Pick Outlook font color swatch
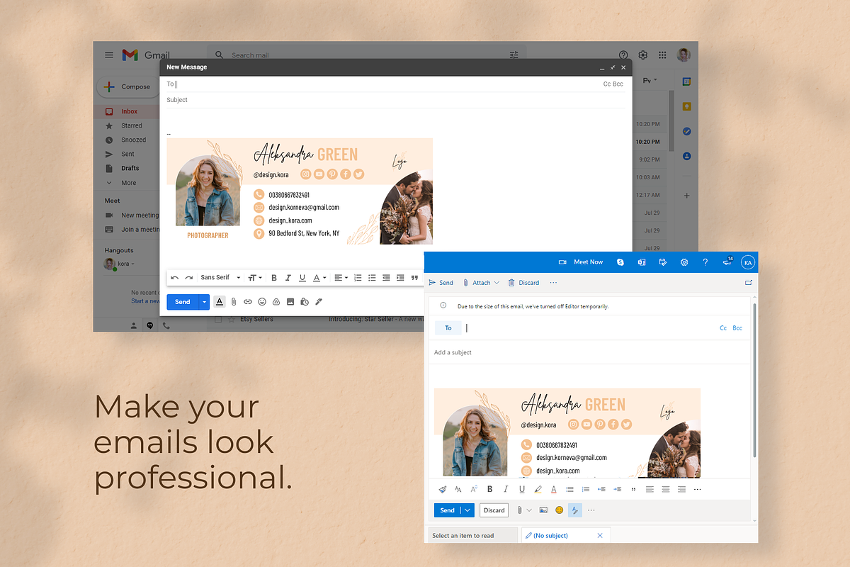850x567 pixels. click(x=554, y=489)
